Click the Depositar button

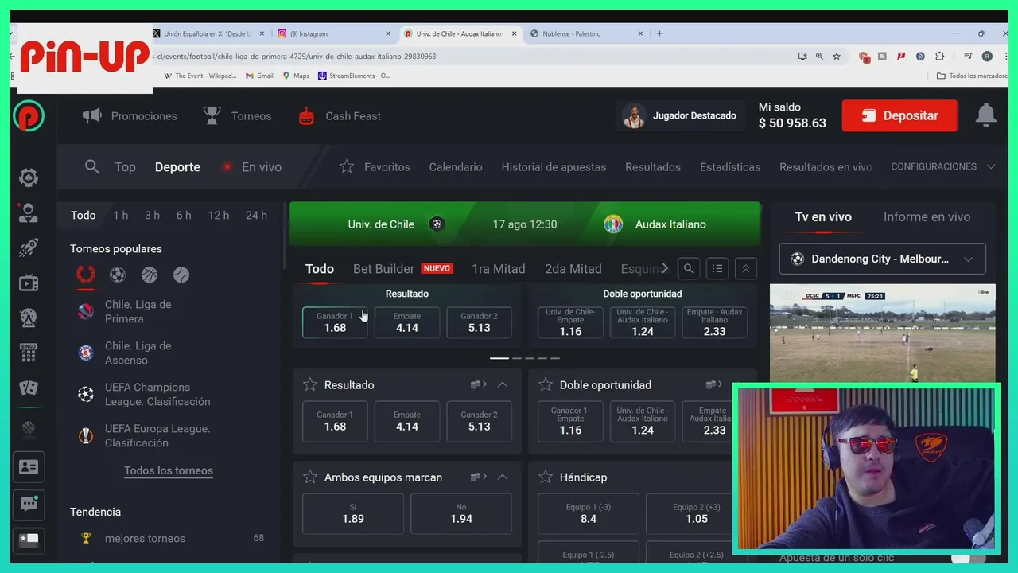click(x=899, y=115)
